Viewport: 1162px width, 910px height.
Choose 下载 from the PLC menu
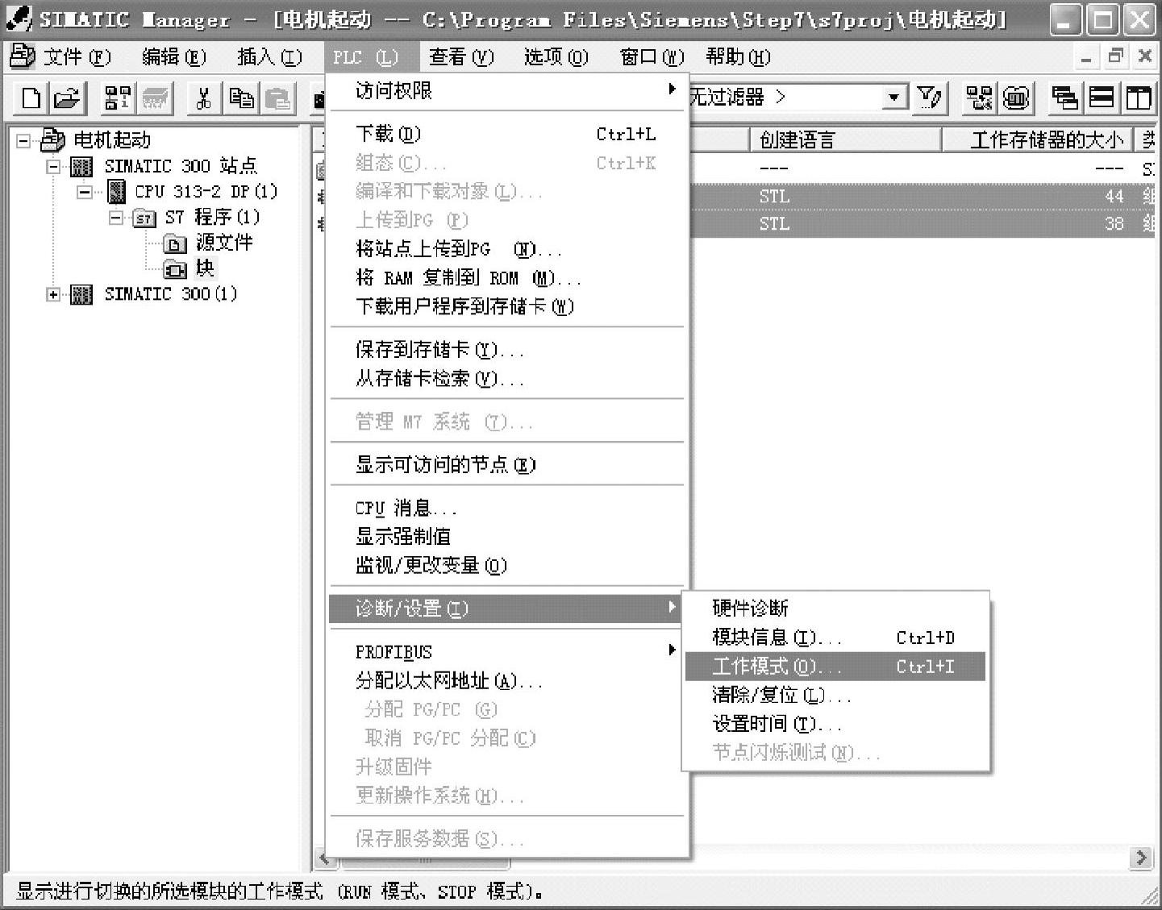point(506,134)
